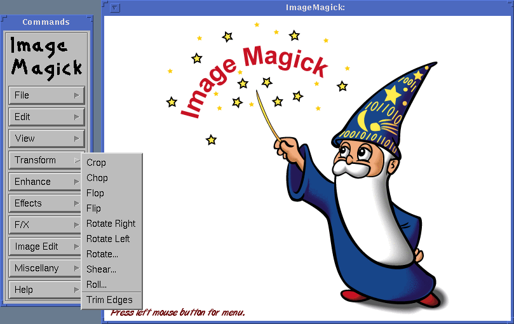
Task: Select Flop to mirror the image
Action: pos(95,193)
